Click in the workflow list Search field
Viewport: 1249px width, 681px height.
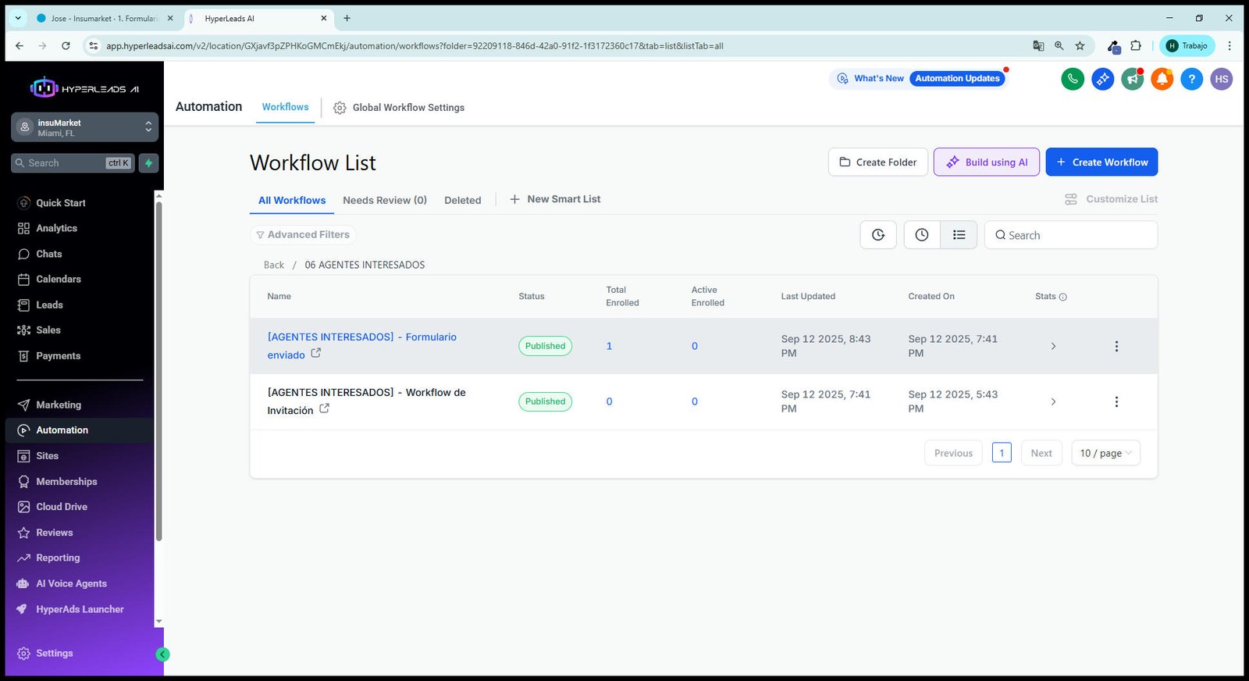[1071, 235]
